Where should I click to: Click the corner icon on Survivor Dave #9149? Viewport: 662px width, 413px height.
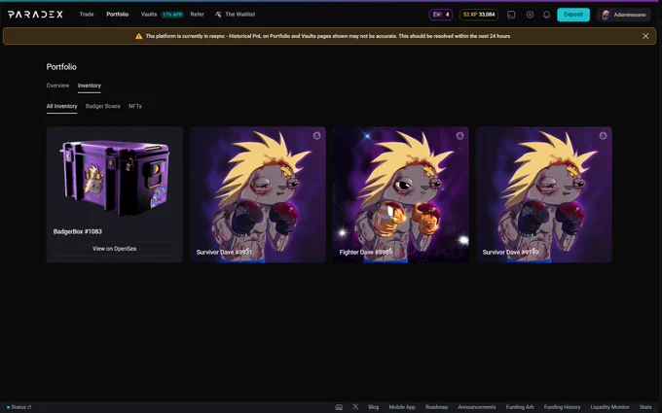[603, 136]
